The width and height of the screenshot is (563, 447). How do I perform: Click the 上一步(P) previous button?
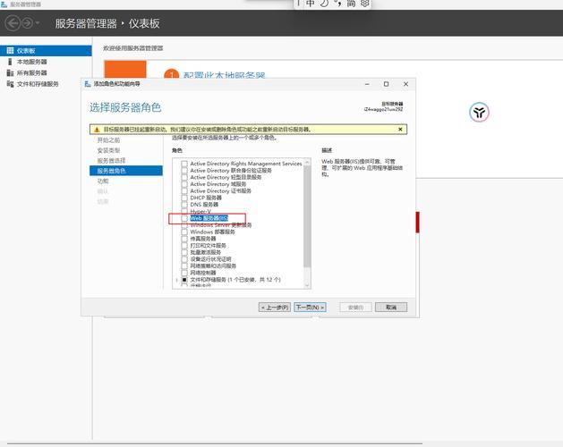click(x=275, y=307)
